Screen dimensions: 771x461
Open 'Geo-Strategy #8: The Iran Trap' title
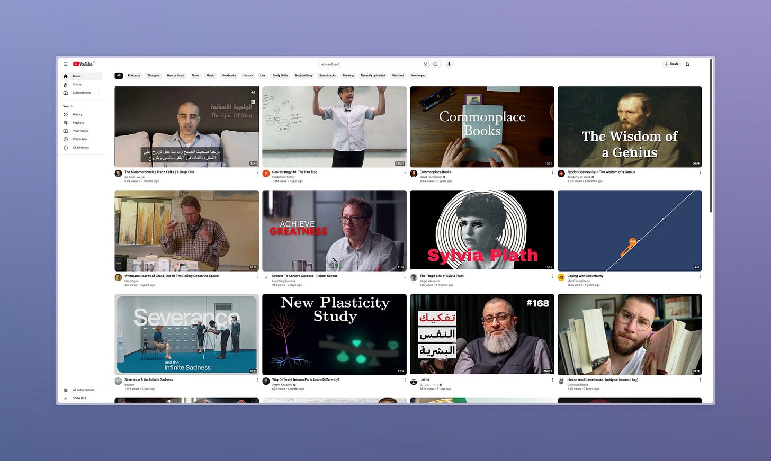294,172
